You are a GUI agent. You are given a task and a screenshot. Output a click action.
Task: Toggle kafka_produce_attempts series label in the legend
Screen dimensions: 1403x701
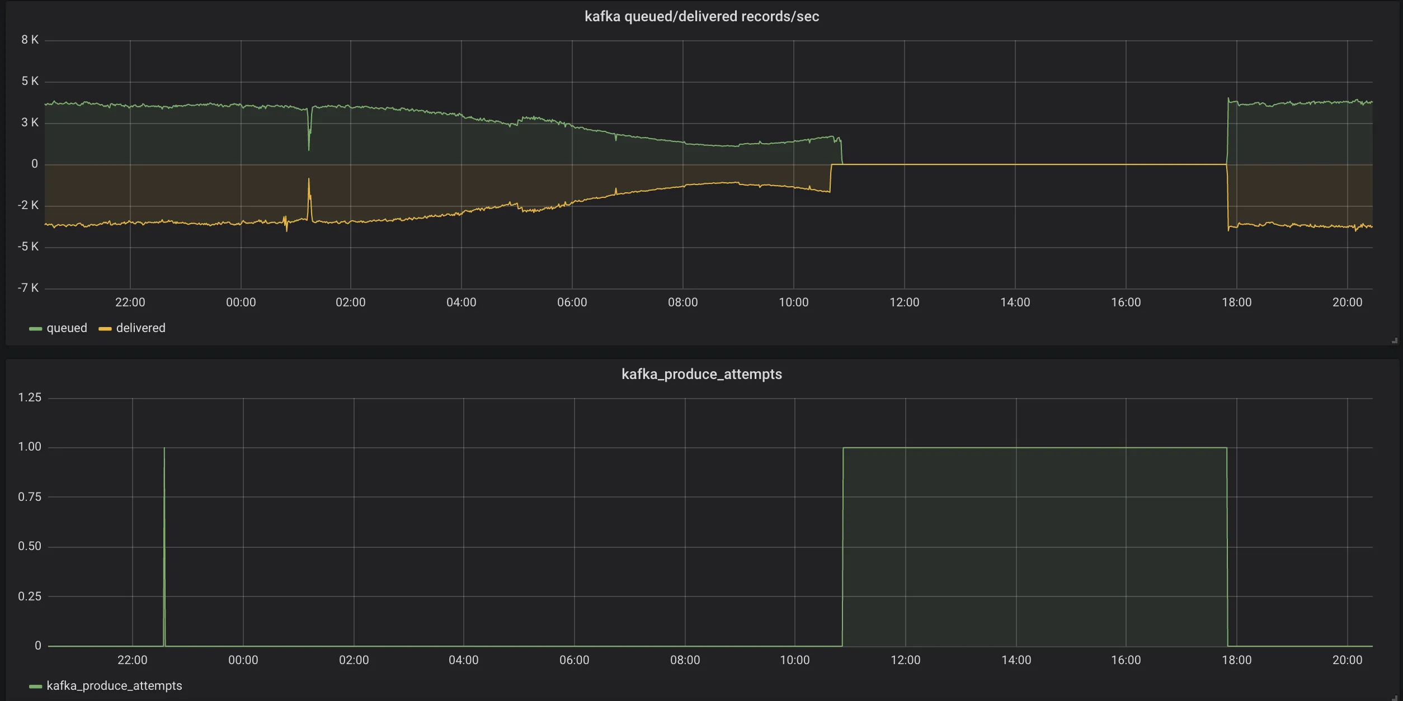(x=114, y=686)
